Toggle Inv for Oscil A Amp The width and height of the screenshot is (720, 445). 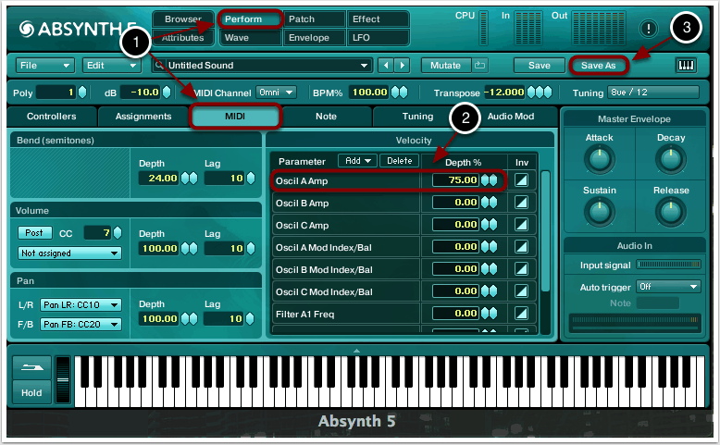pyautogui.click(x=523, y=179)
